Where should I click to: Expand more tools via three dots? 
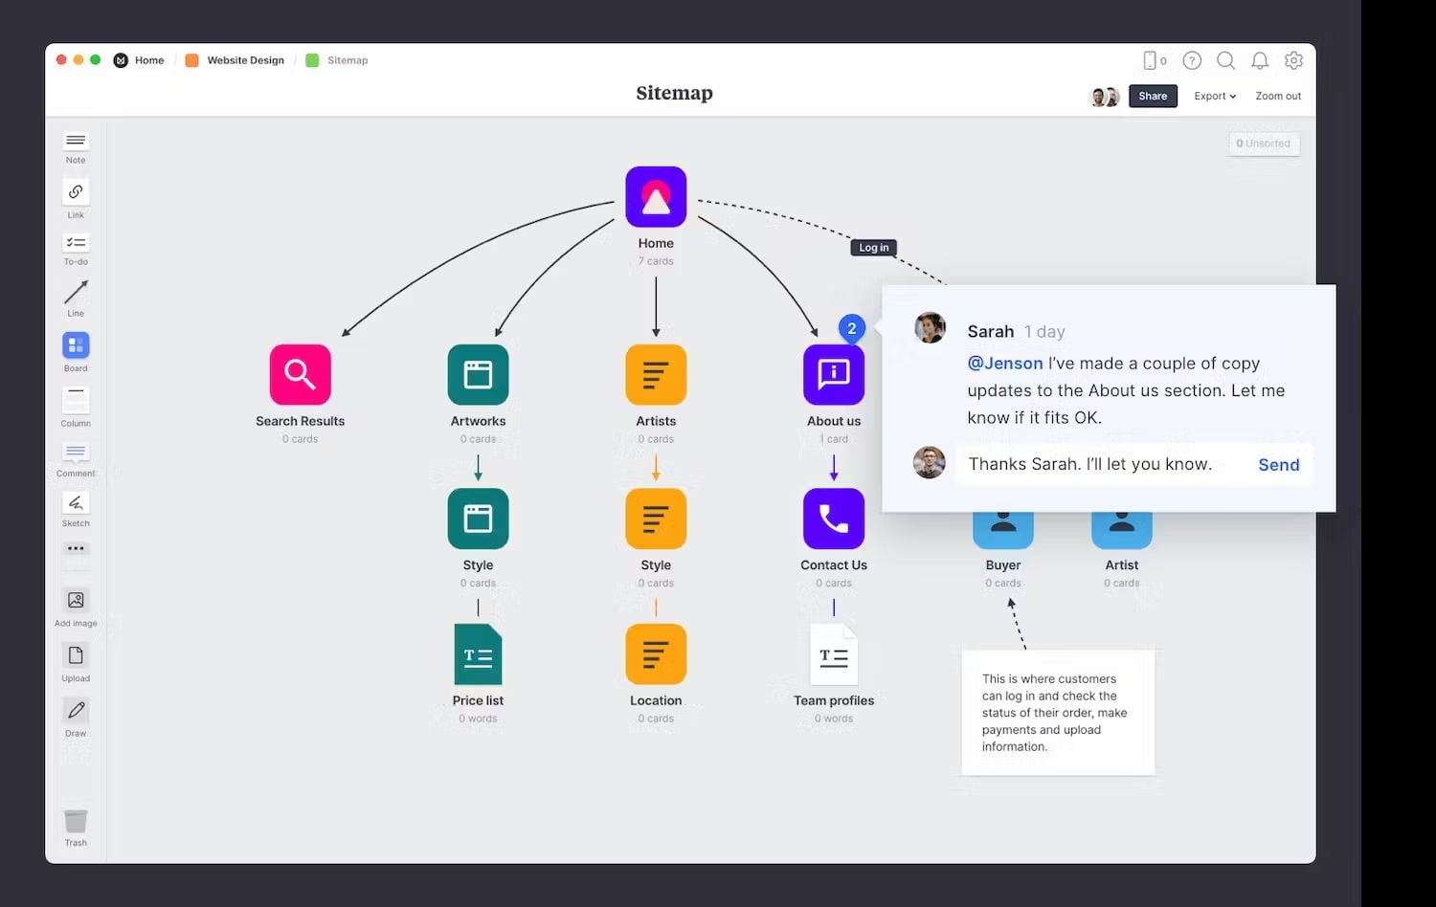pyautogui.click(x=76, y=549)
